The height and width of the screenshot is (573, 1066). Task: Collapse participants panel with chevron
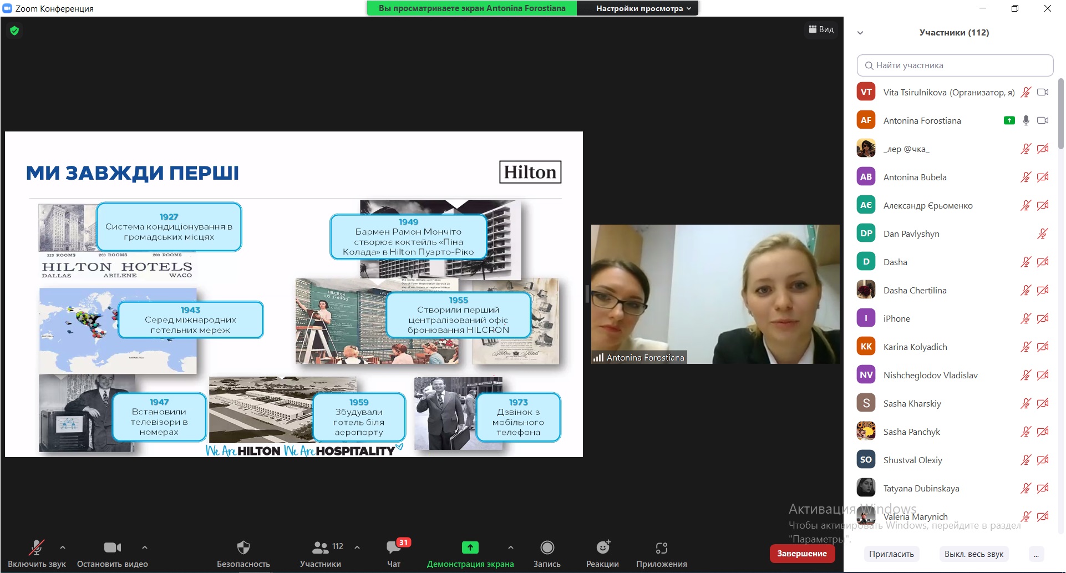(860, 33)
